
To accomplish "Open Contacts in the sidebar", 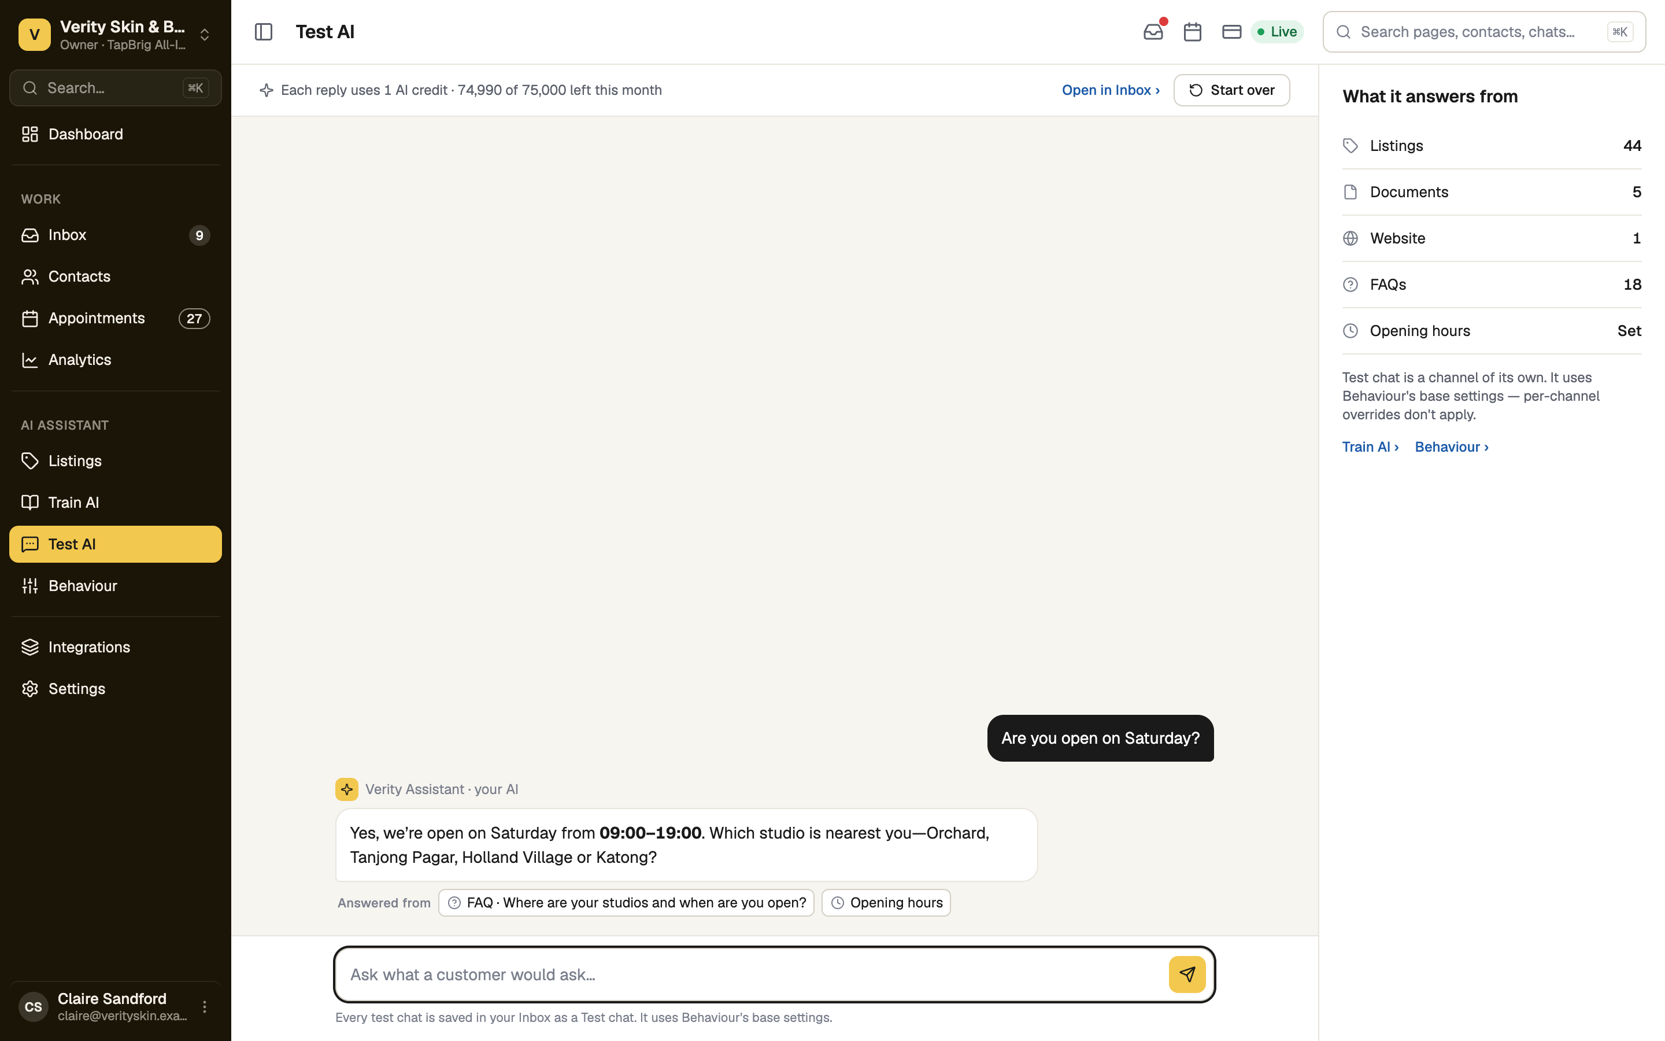I will point(116,277).
